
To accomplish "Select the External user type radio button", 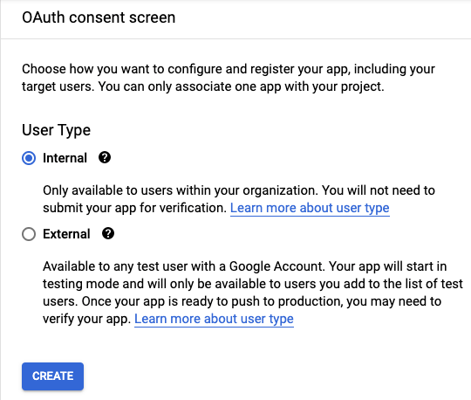I will coord(29,234).
